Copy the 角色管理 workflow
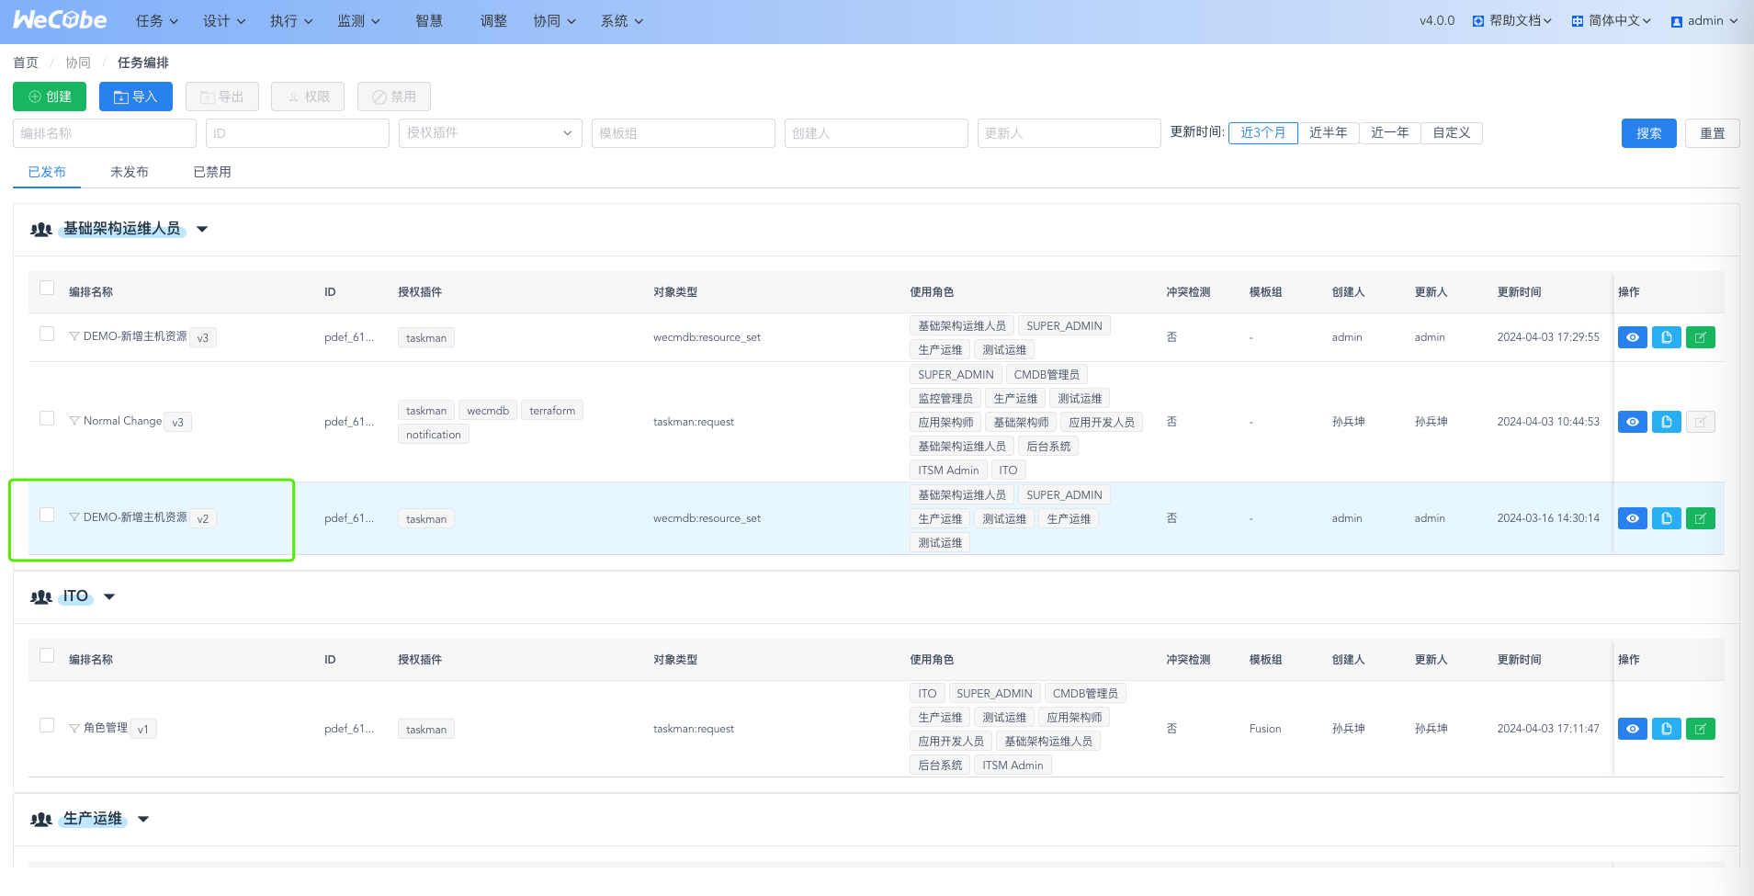1754x896 pixels. [1666, 729]
